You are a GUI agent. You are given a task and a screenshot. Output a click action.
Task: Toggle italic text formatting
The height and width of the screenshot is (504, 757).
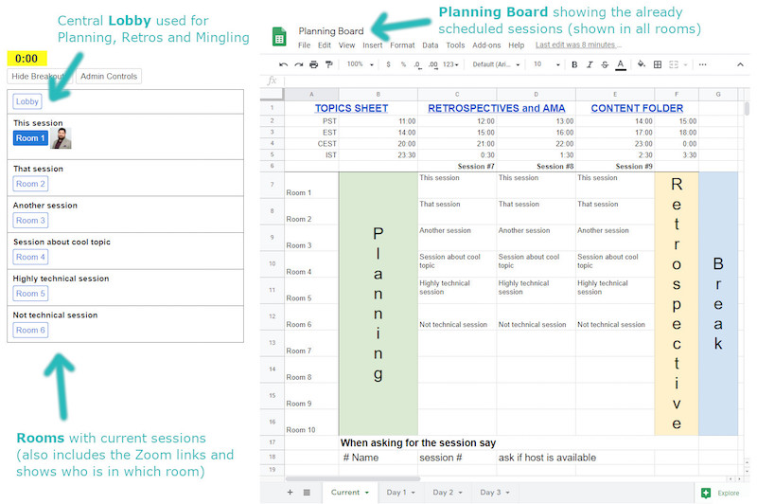tap(590, 64)
